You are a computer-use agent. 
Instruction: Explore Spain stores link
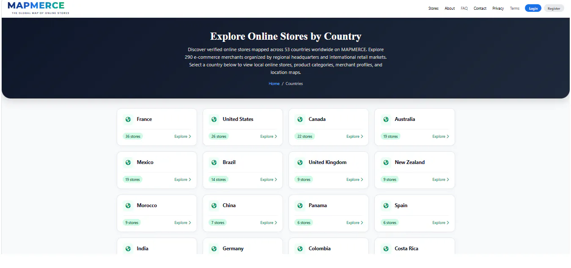point(440,223)
